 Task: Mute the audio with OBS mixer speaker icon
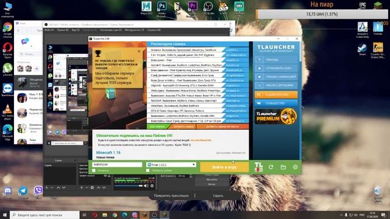click(x=146, y=186)
